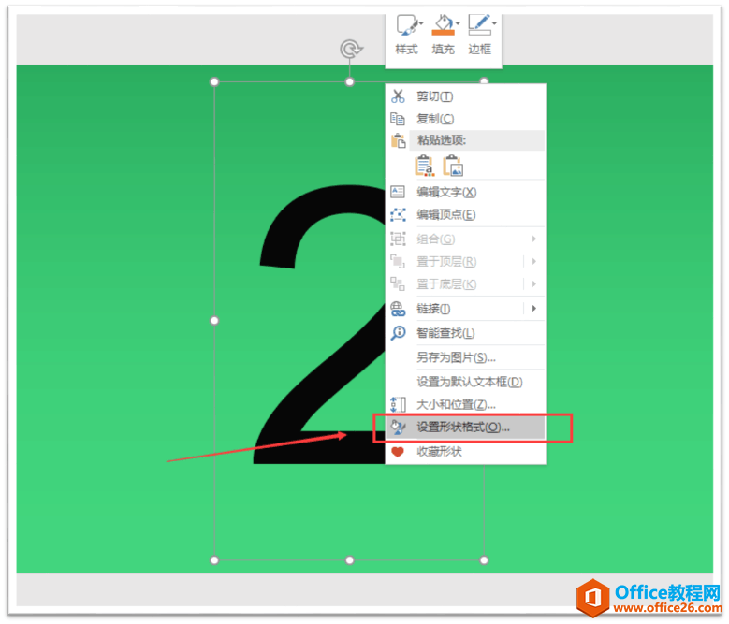Click send to back icon beside 置于底层
The image size is (729, 624).
pyautogui.click(x=398, y=283)
